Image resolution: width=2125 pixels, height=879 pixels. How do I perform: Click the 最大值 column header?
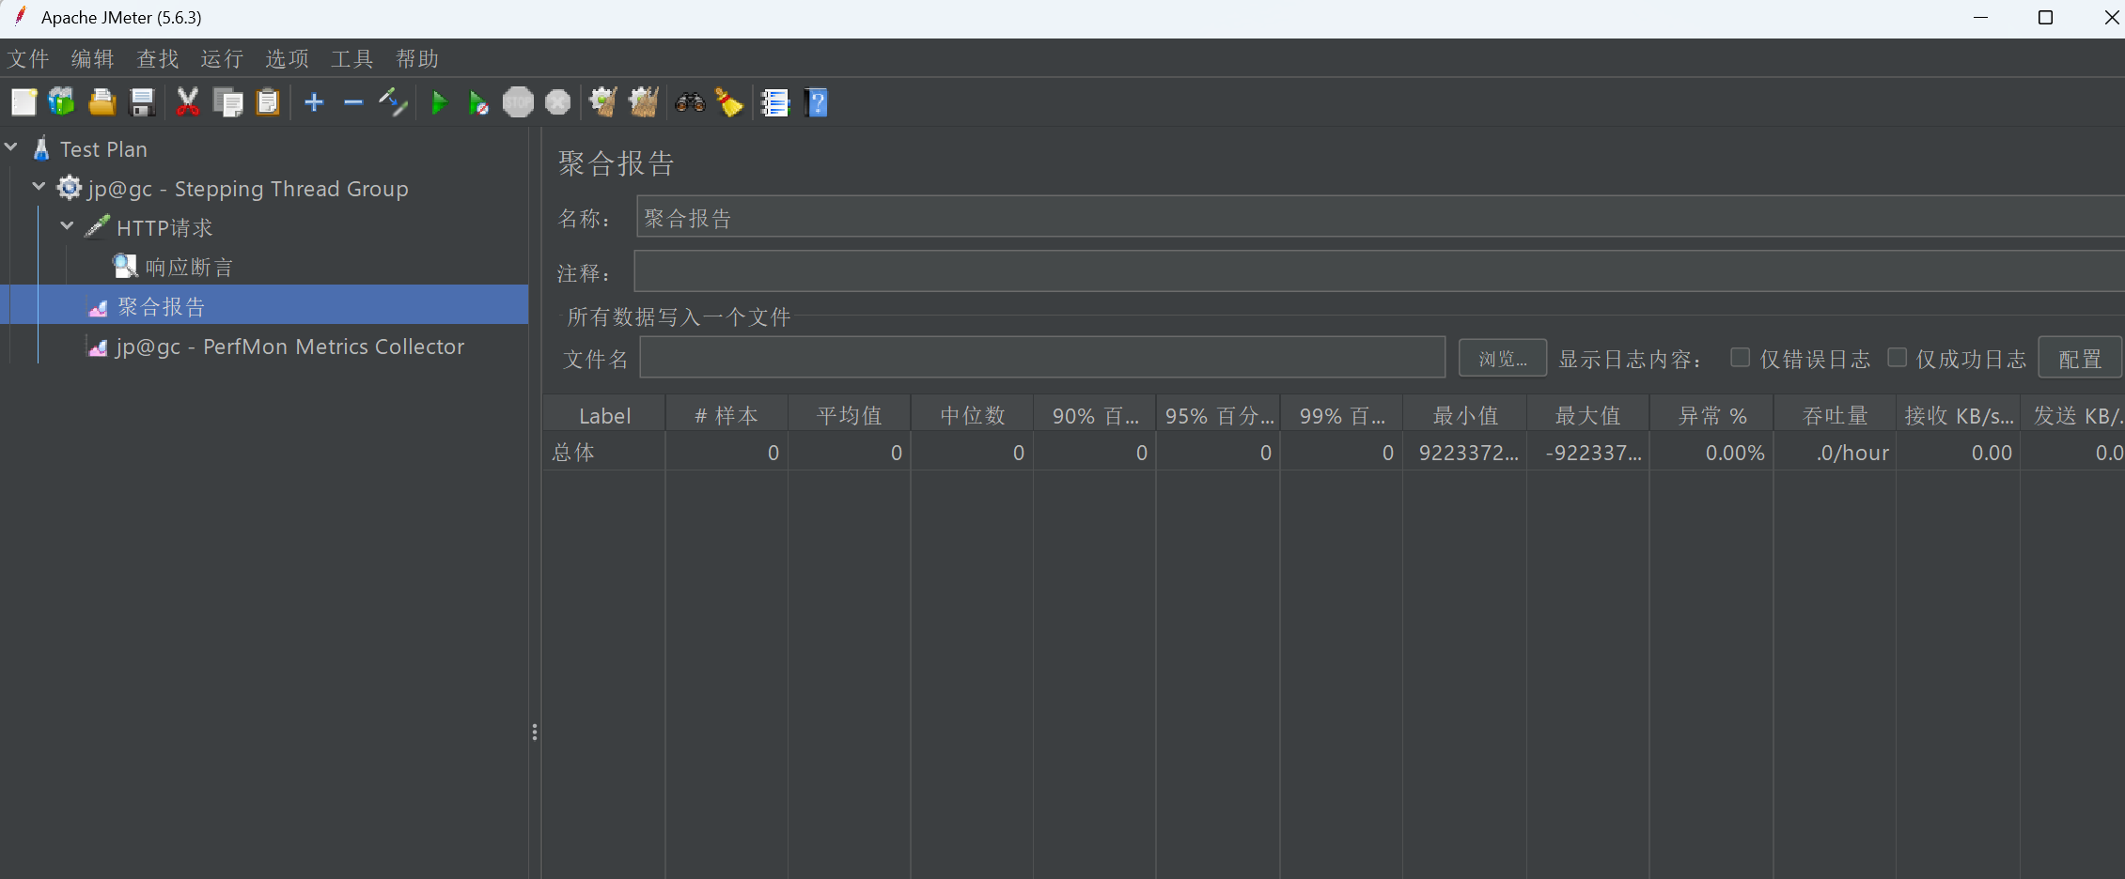[1588, 415]
